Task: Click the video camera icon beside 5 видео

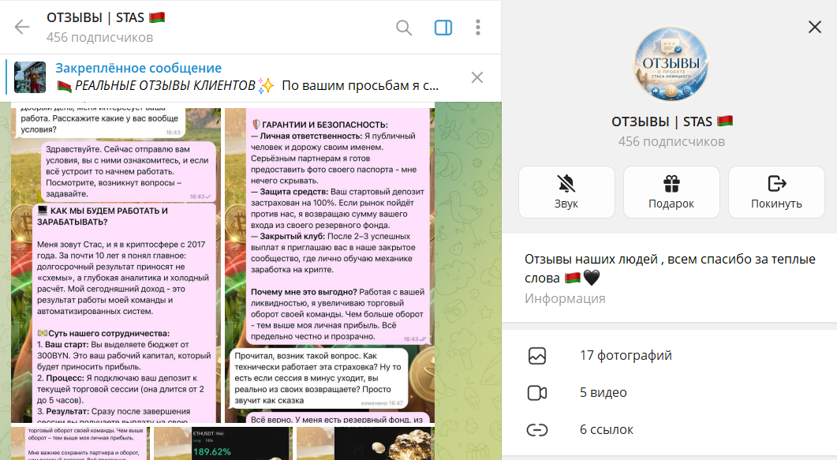Action: [x=537, y=393]
